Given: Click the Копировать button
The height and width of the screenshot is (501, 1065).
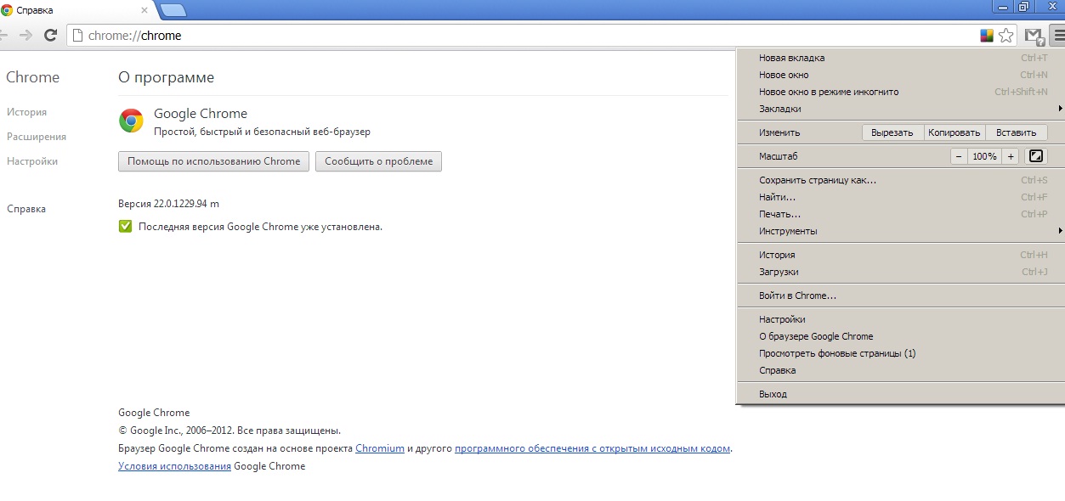Looking at the screenshot, I should 955,132.
